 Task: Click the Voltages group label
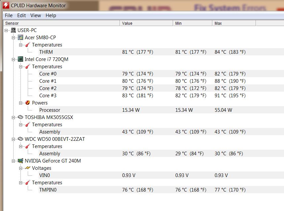click(42, 168)
